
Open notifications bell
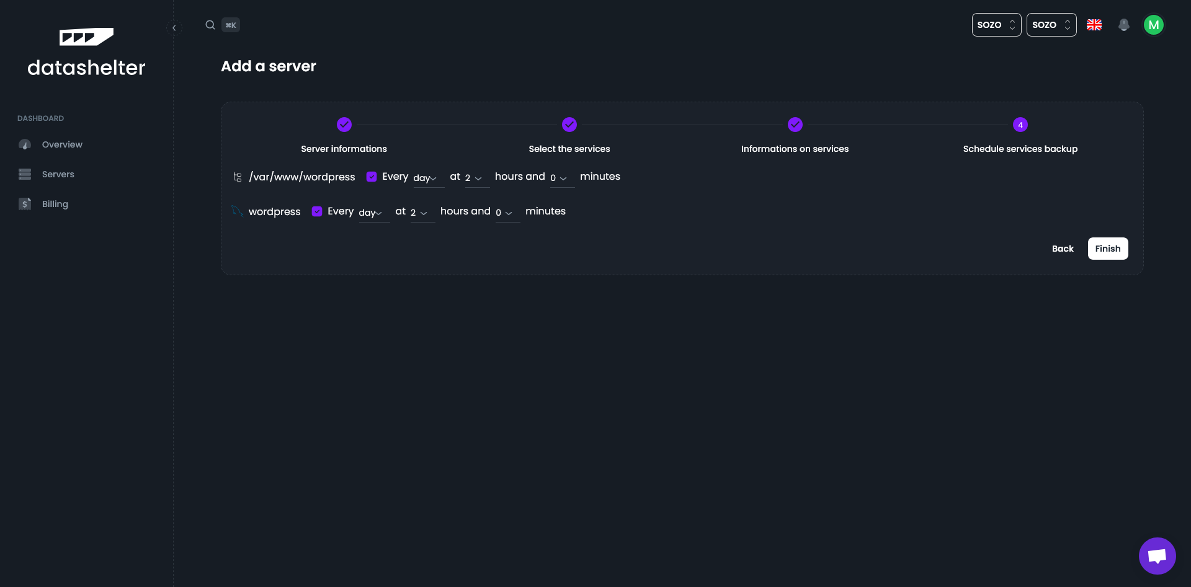(x=1123, y=25)
